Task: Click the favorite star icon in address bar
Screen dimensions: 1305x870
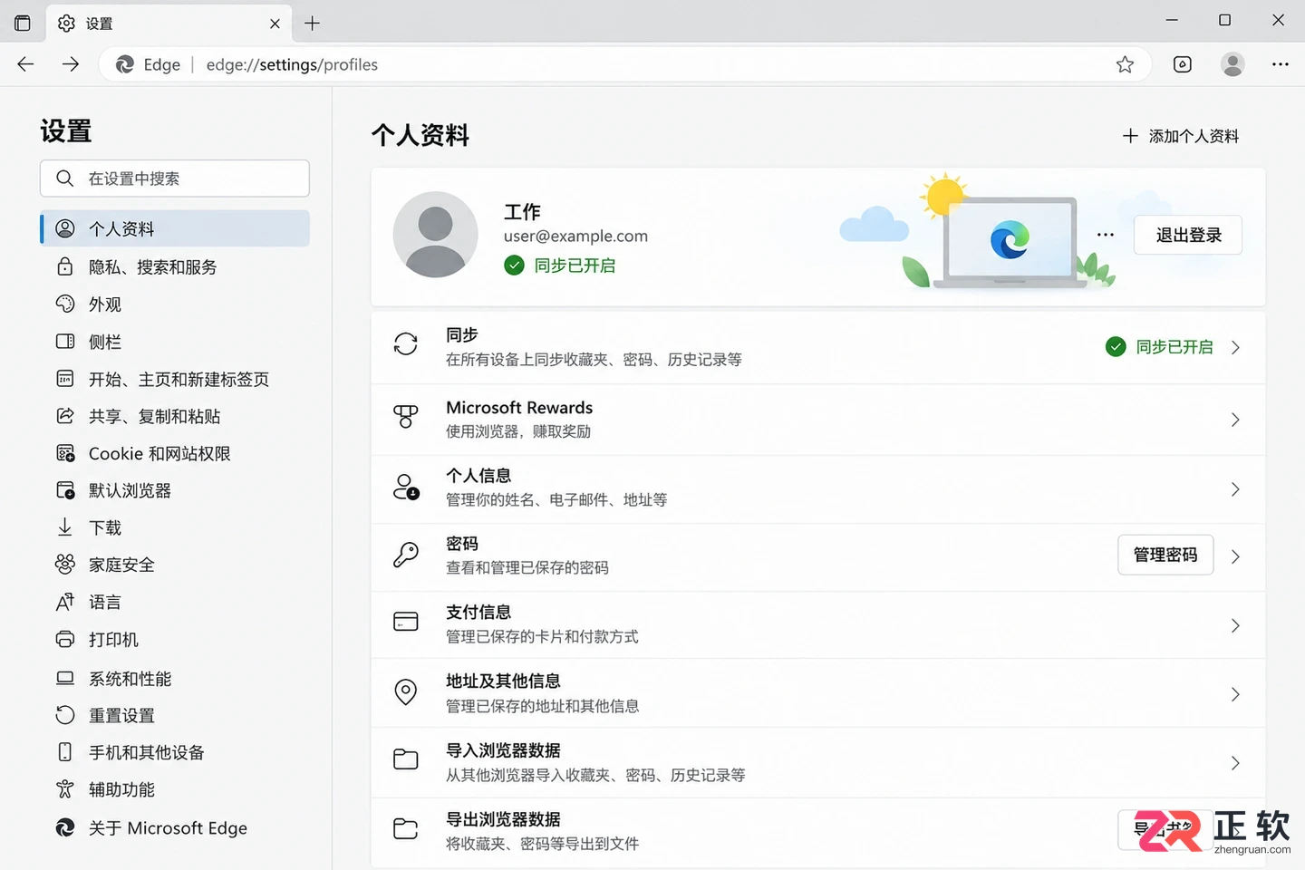Action: pos(1125,64)
